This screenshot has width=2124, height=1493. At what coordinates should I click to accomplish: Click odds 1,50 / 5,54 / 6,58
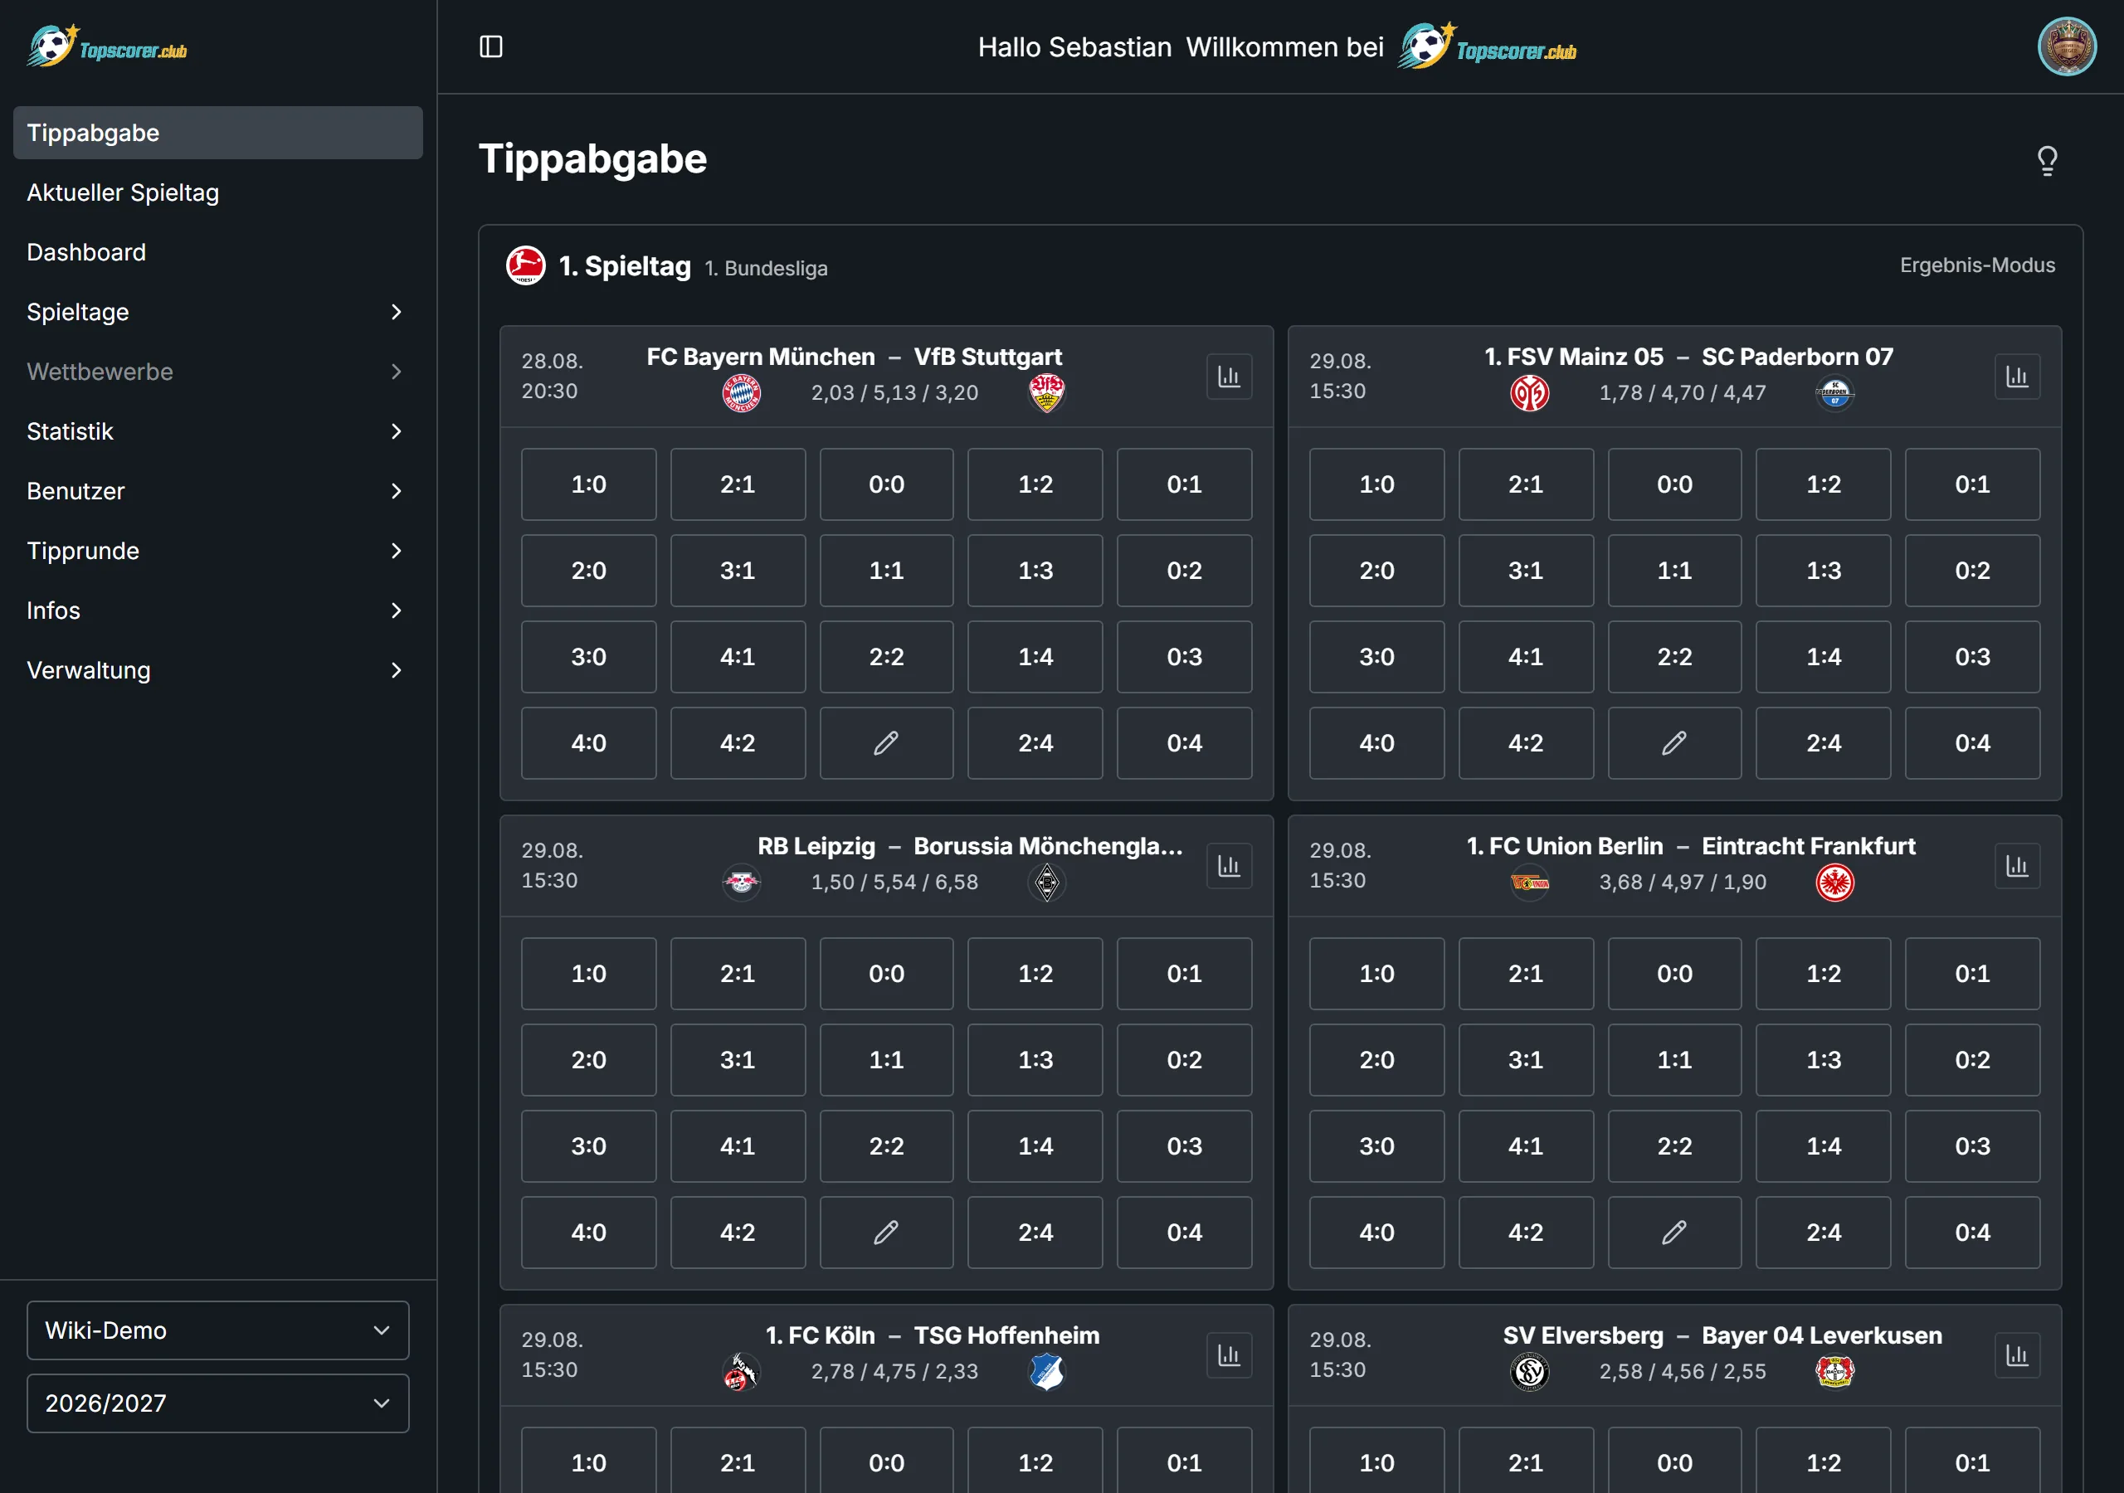coord(894,883)
